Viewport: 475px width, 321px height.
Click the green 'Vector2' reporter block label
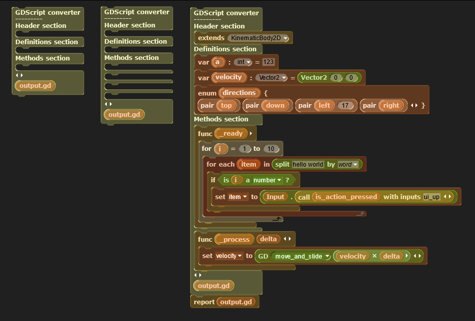pyautogui.click(x=314, y=78)
